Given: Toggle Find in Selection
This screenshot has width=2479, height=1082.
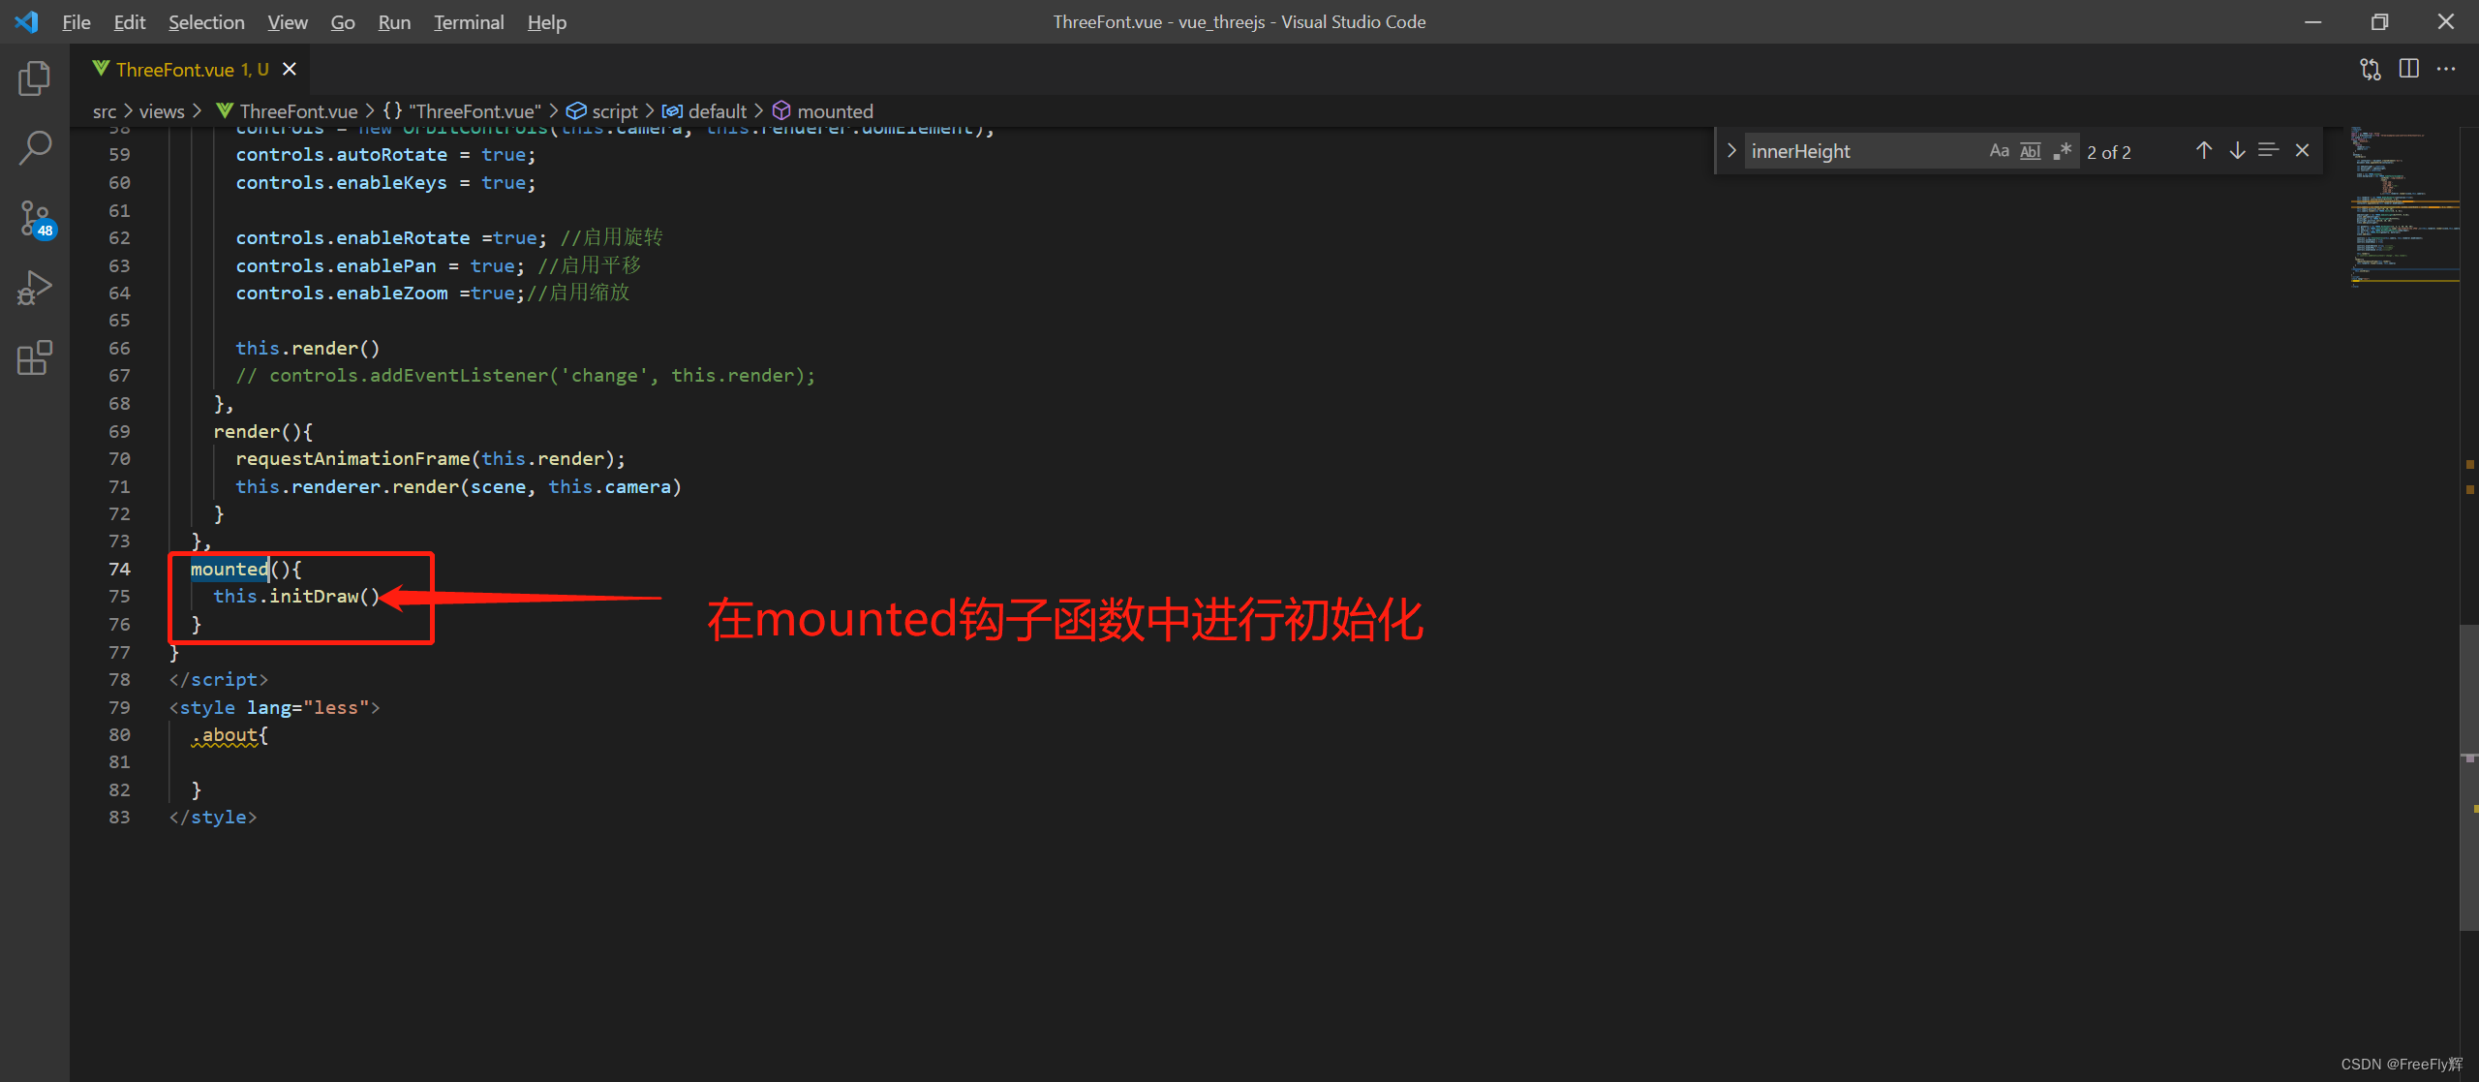Looking at the screenshot, I should (x=2268, y=151).
